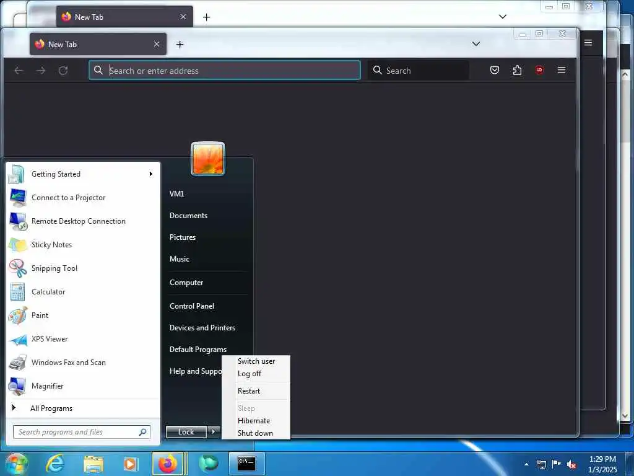
Task: Open the Snipping Tool
Action: click(x=83, y=268)
